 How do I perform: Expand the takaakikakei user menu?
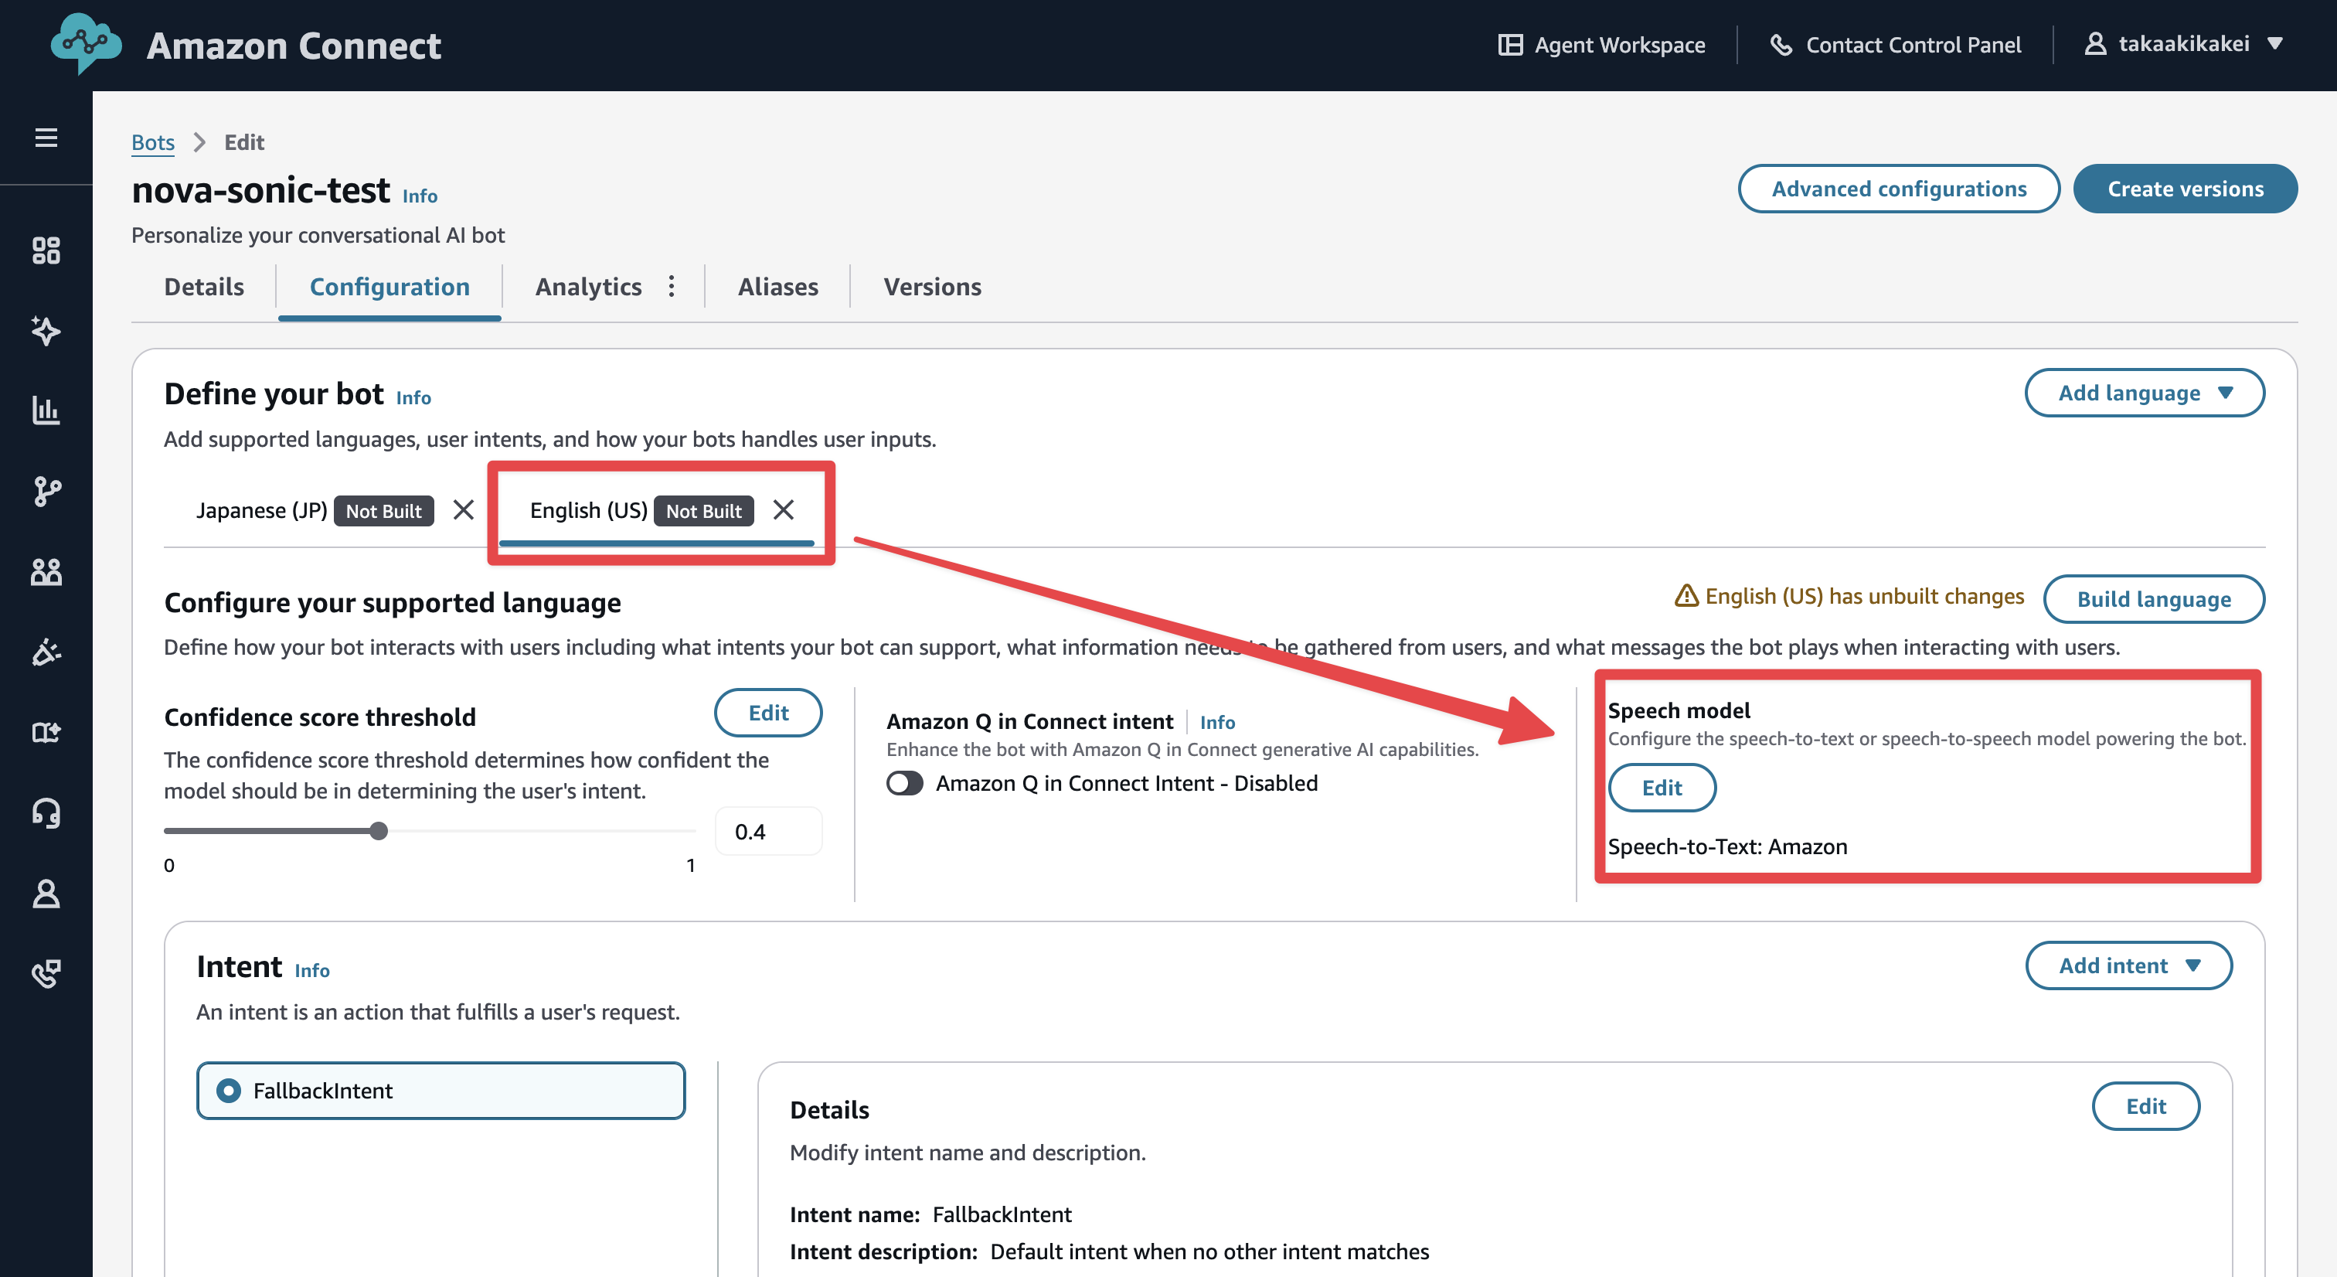coord(2182,43)
